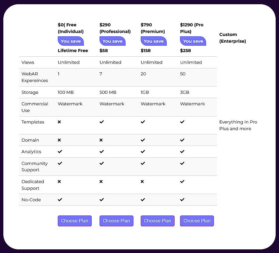Viewport: 279px width, 253px height.
Task: Click the X mark for Premium Dedicated Support
Action: click(142, 182)
